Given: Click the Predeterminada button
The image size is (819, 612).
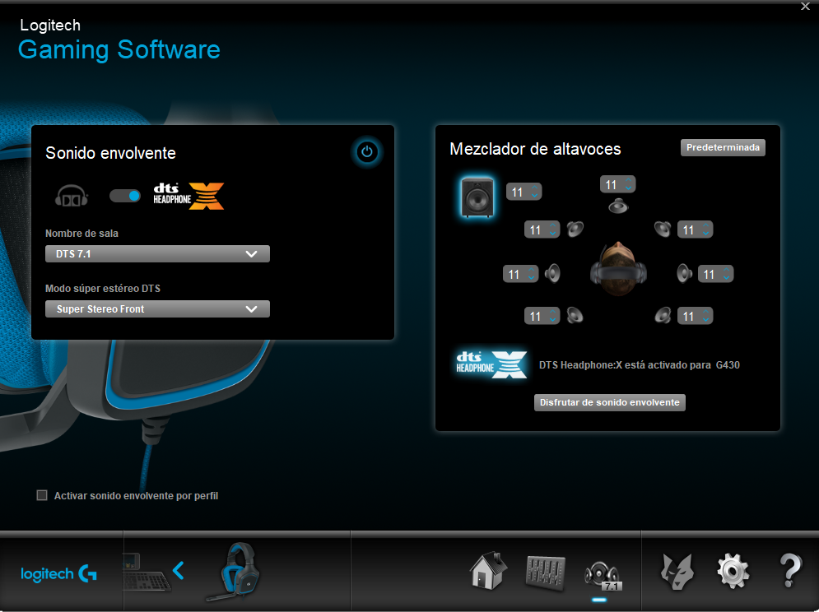Looking at the screenshot, I should click(x=723, y=147).
